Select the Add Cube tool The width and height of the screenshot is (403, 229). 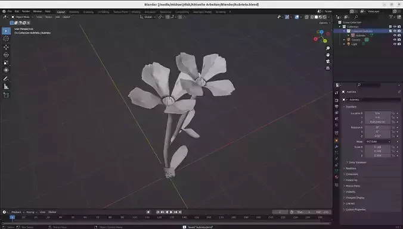(x=6, y=95)
